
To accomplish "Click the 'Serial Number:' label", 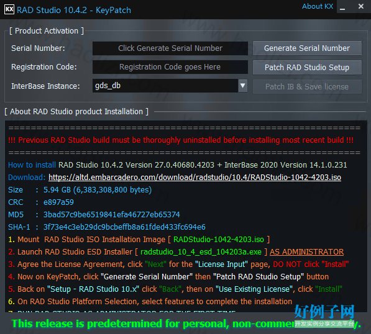I will tap(38, 48).
